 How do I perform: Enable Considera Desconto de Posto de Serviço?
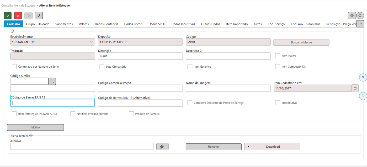pos(190,103)
